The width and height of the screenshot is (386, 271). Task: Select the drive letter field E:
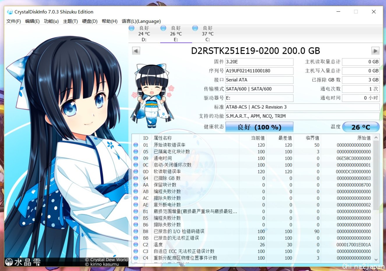click(x=259, y=98)
